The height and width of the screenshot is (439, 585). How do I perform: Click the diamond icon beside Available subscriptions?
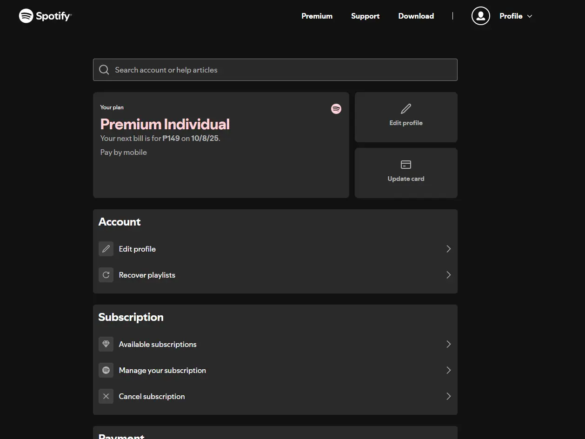coord(106,344)
